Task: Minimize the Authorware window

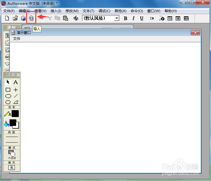Action: [183, 2]
